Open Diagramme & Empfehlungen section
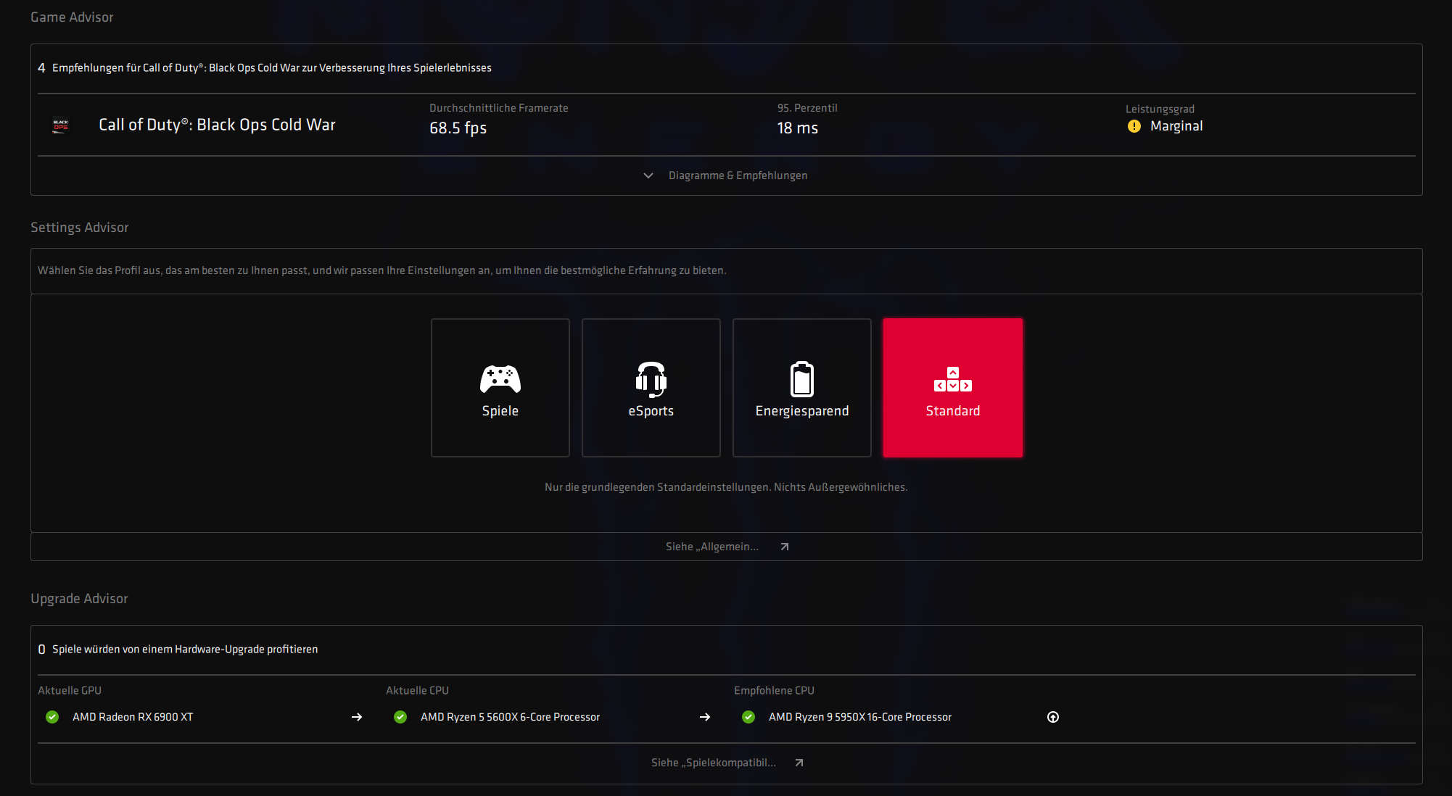The width and height of the screenshot is (1452, 796). pos(738,175)
